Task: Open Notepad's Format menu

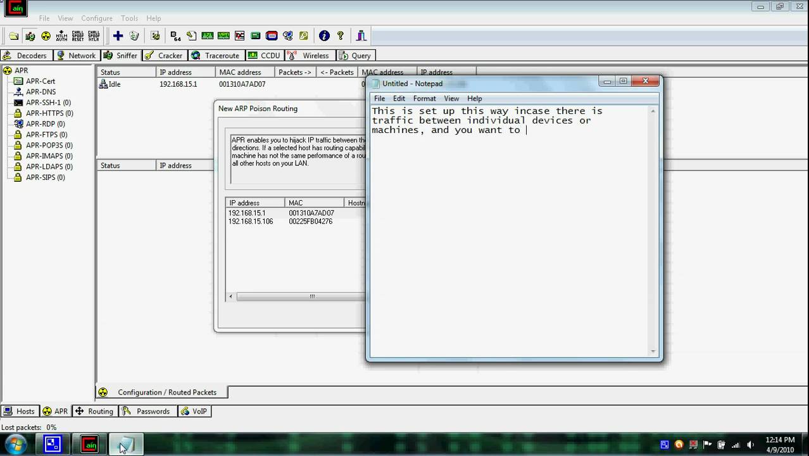Action: pos(424,99)
